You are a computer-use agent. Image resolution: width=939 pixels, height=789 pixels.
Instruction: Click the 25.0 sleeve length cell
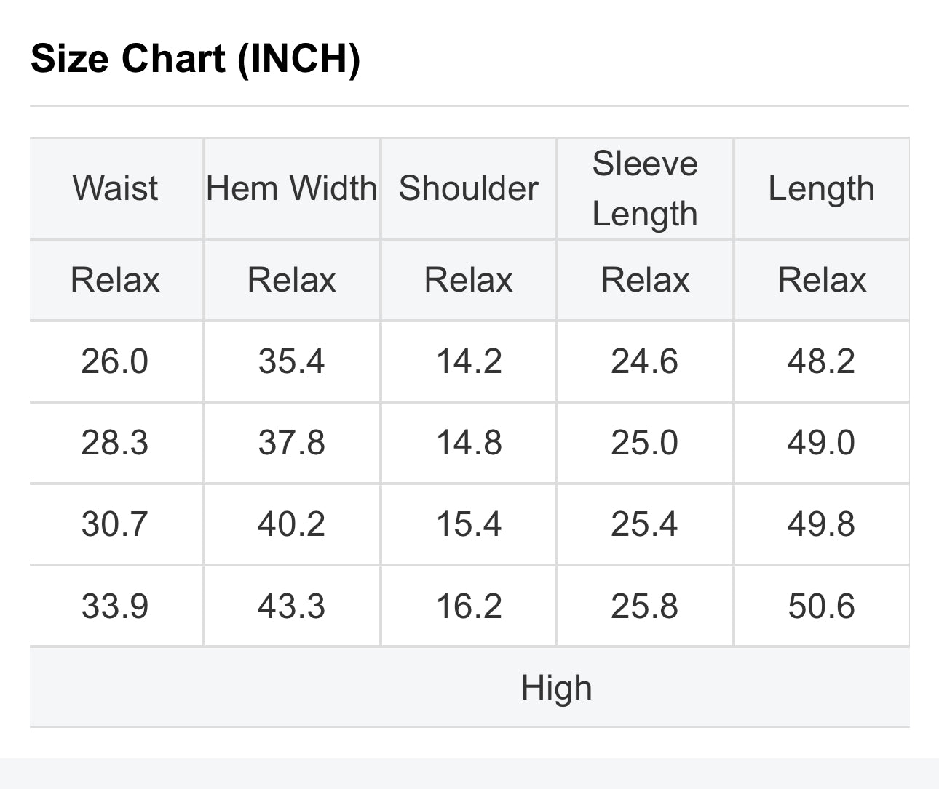click(x=645, y=443)
